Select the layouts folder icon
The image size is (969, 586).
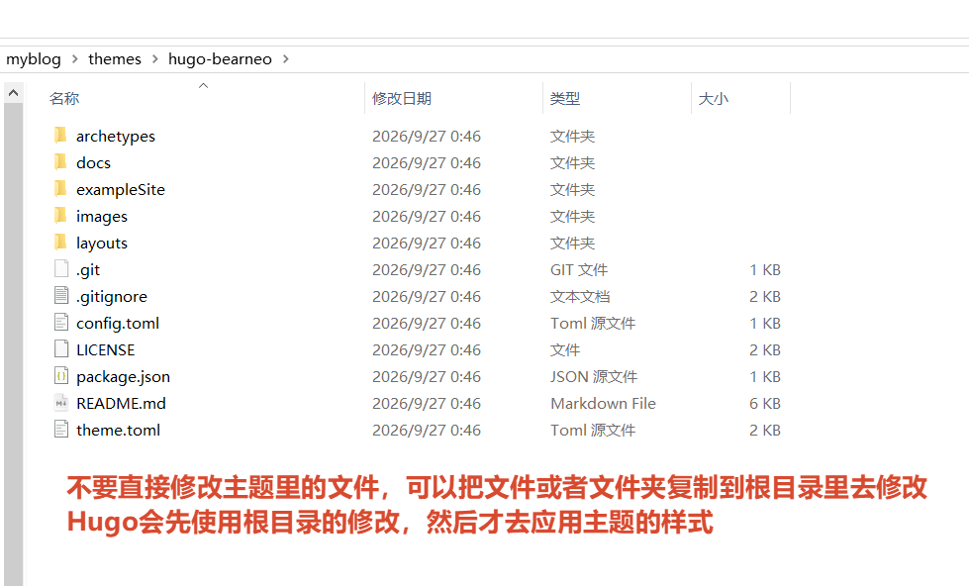tap(60, 242)
